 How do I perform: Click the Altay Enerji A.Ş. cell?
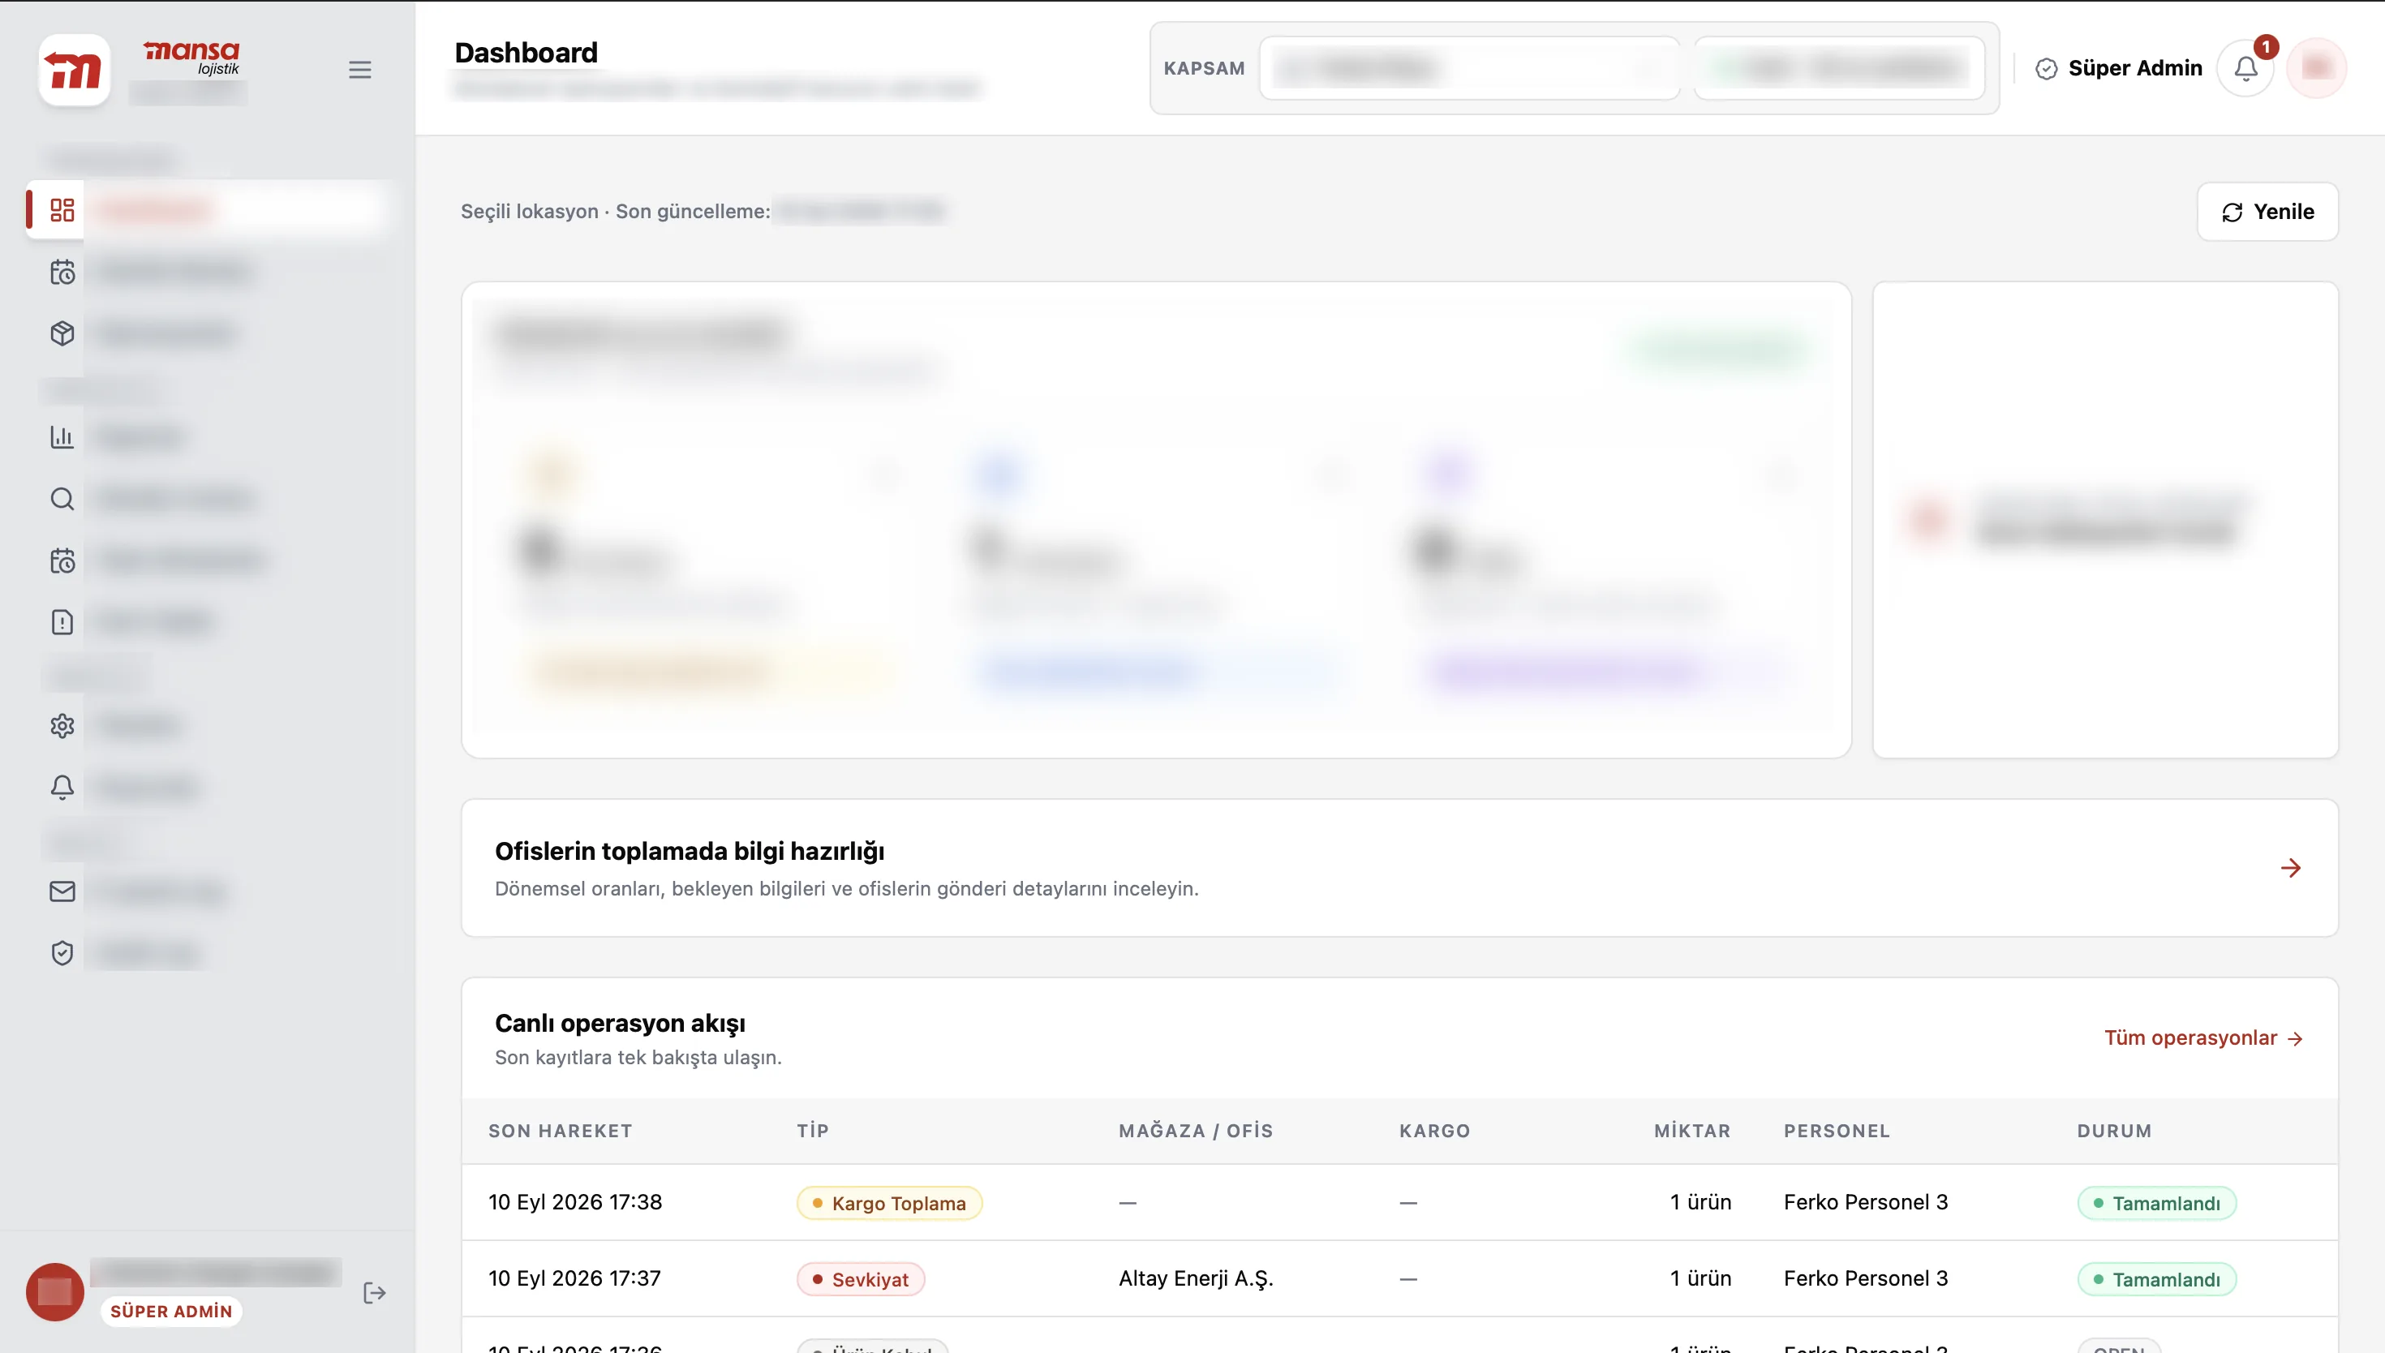(1196, 1278)
